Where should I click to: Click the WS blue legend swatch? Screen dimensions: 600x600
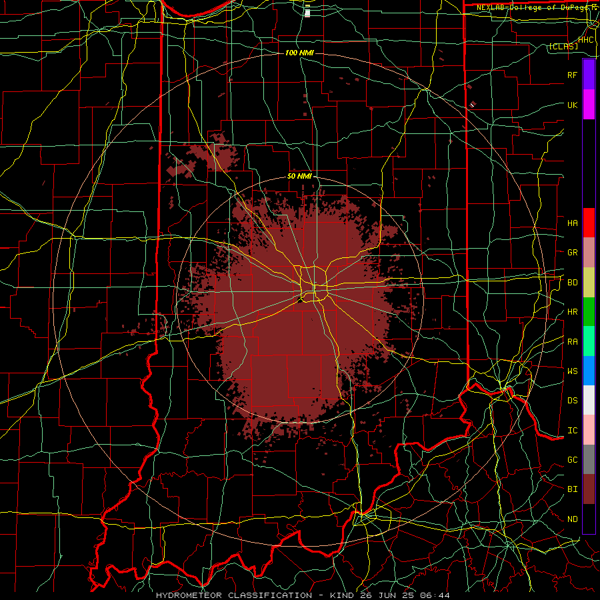pyautogui.click(x=589, y=371)
